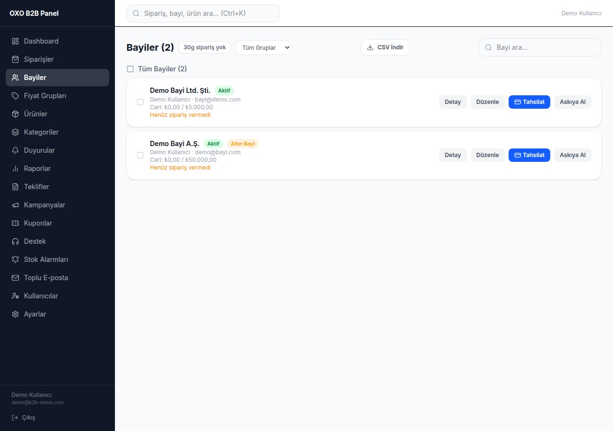The image size is (613, 431).
Task: Check the Tüm Bayiler select-all checkbox
Action: [130, 69]
